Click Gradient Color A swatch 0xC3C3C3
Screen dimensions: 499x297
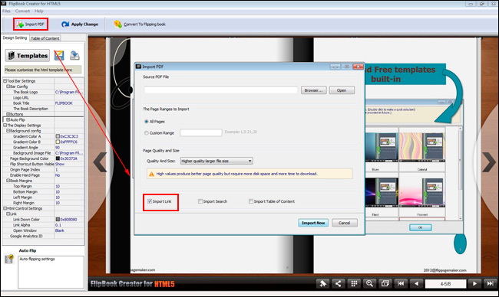(58, 136)
